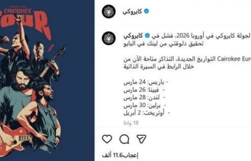251x161 pixels.
Task: Select the برلين: 30 مارس tour date line
Action: click(145, 105)
